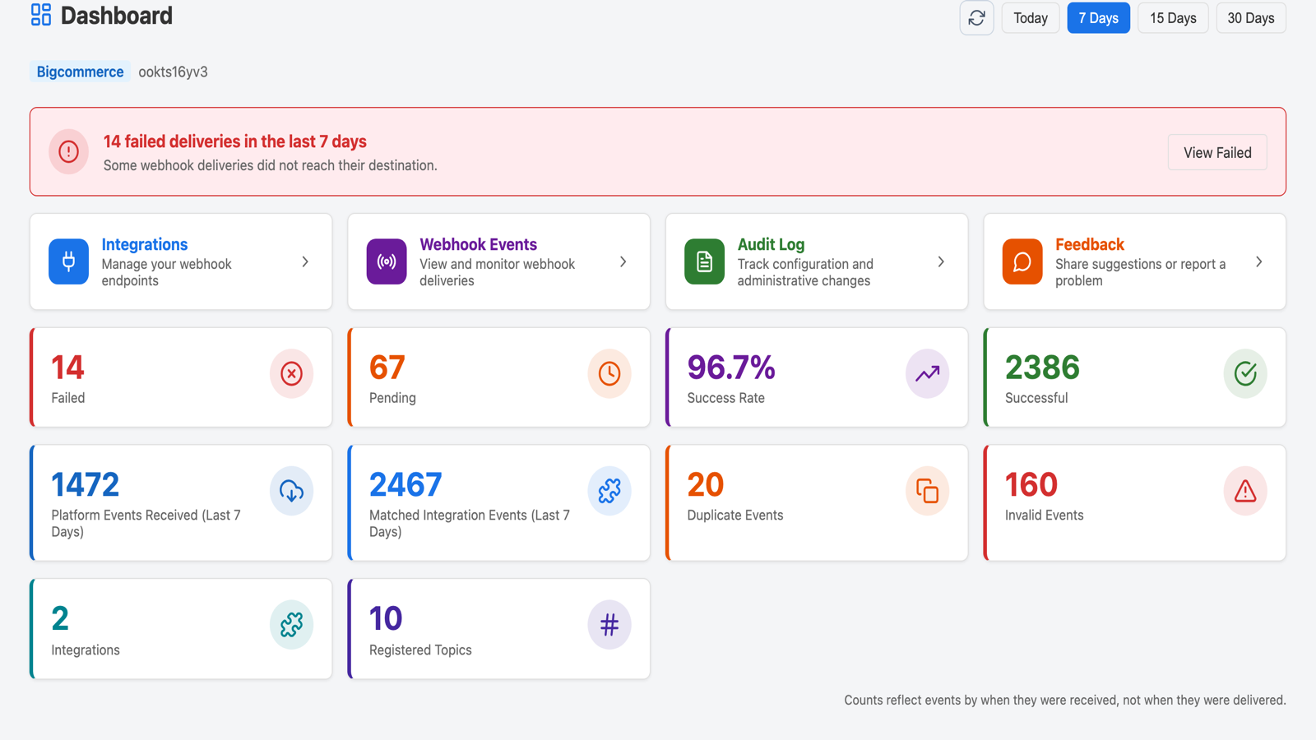Click the Bigcommerce platform badge
The width and height of the screenshot is (1316, 740).
pos(80,72)
